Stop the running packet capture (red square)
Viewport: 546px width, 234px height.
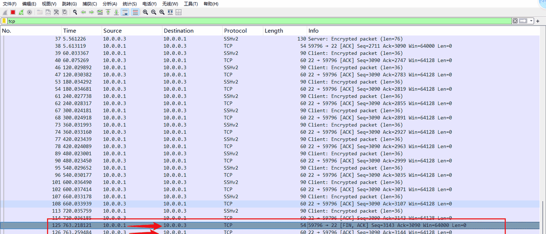click(x=13, y=12)
